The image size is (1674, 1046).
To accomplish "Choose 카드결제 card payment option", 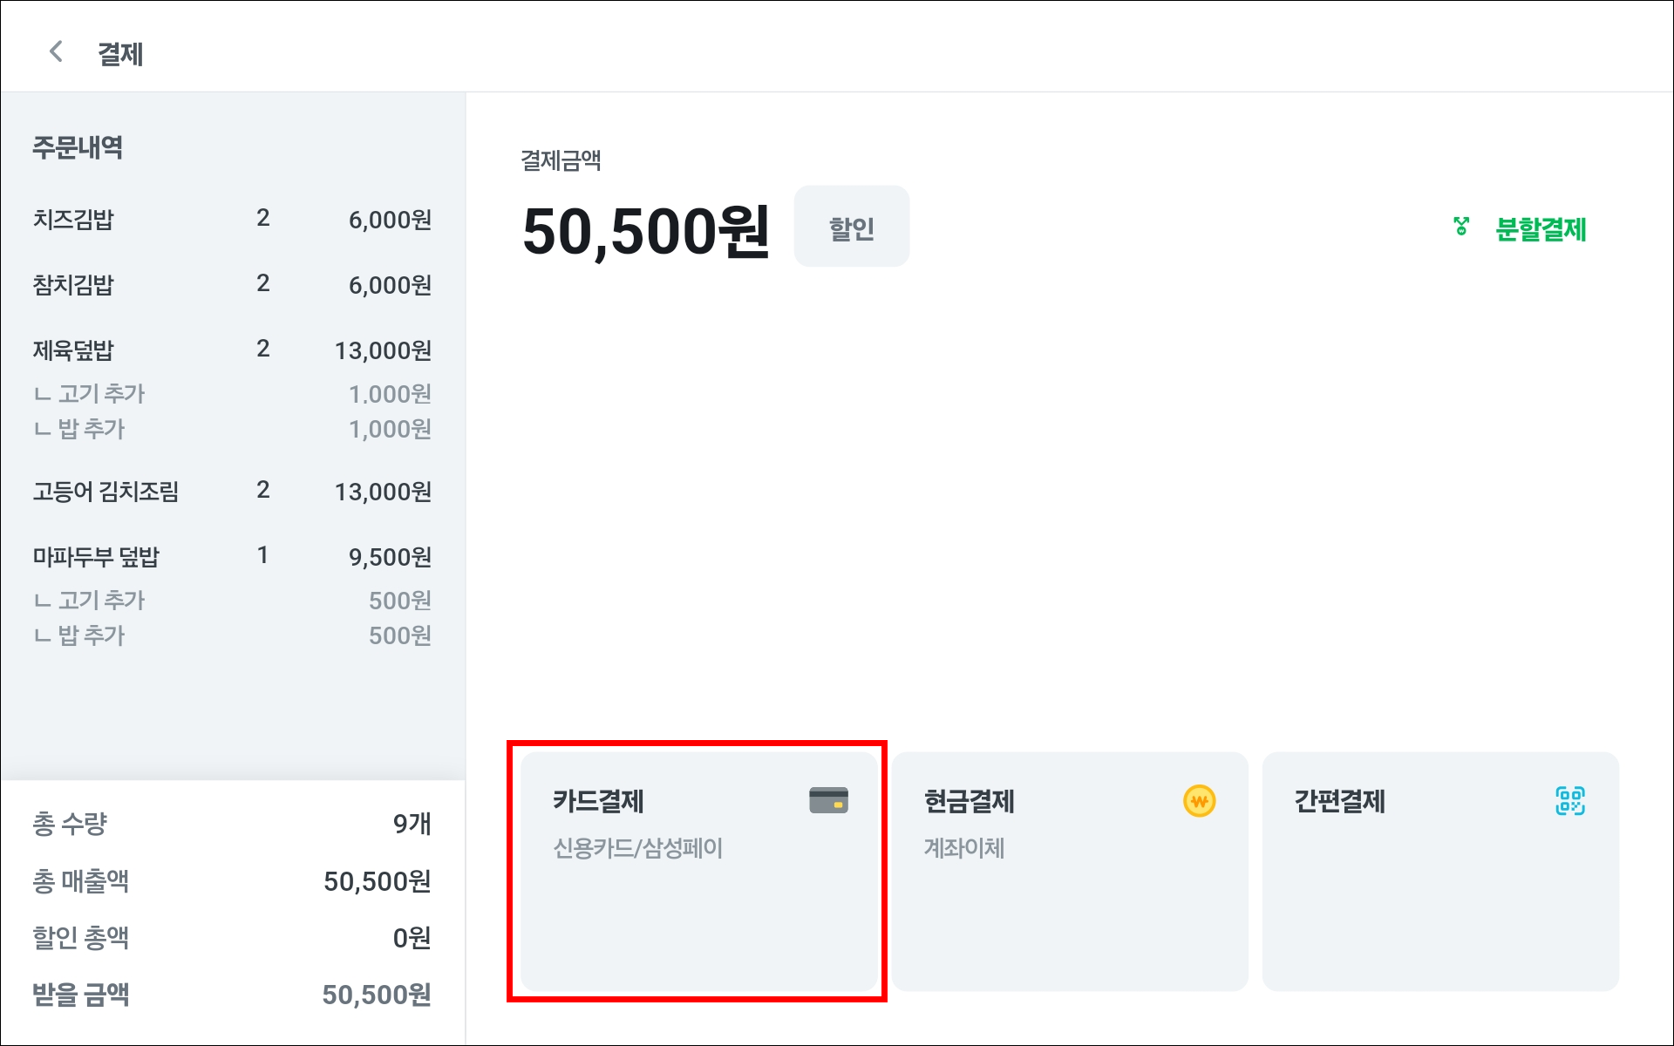I will (x=697, y=870).
